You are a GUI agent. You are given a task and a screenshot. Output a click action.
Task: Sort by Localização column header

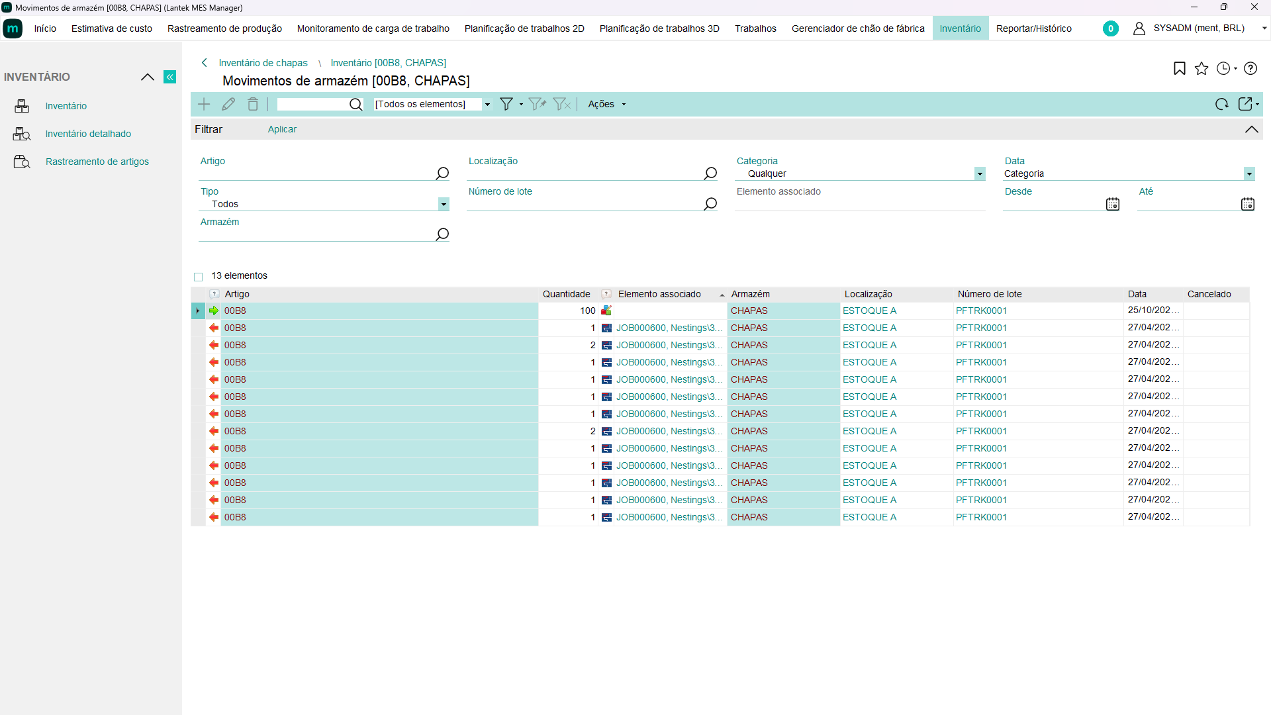pos(869,294)
